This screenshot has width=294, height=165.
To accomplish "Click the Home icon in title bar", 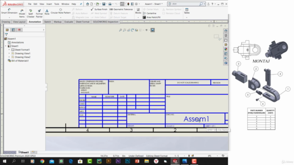I will point(88,4).
